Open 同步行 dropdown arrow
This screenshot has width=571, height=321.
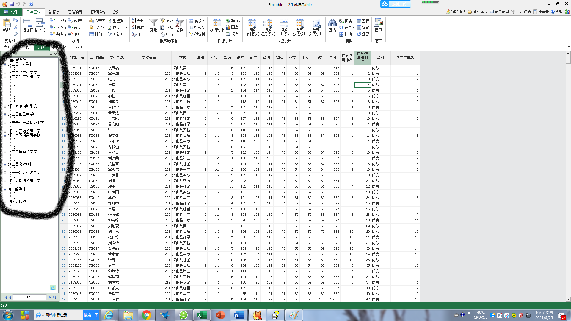point(126,27)
